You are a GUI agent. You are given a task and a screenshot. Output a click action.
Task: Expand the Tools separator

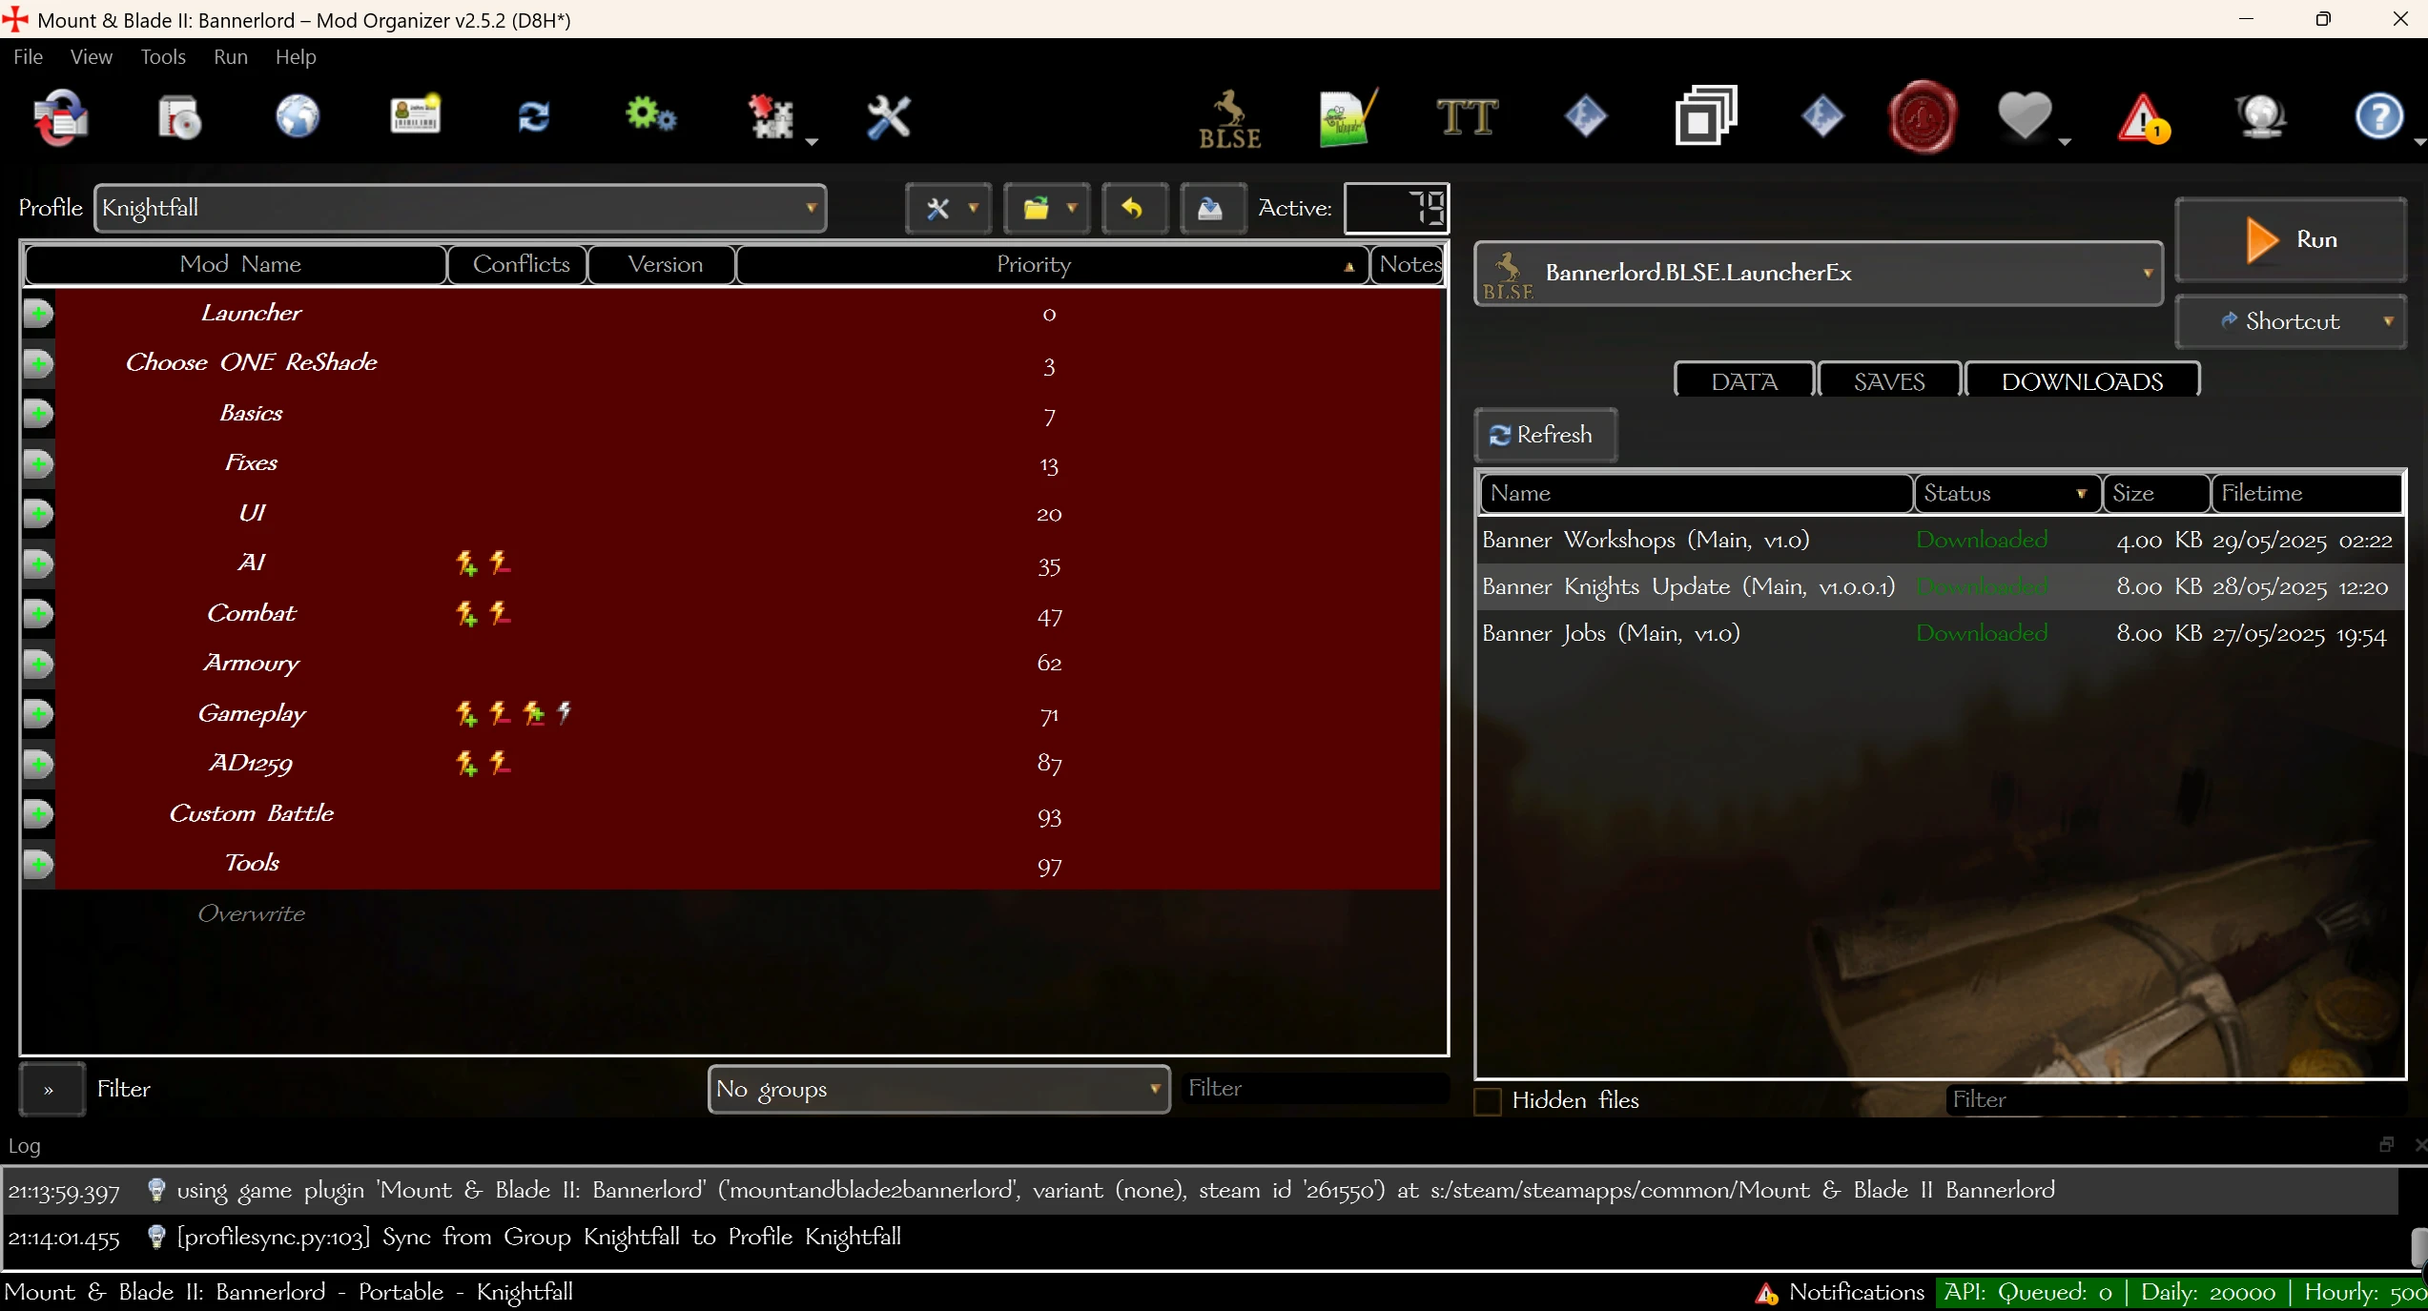(x=38, y=865)
